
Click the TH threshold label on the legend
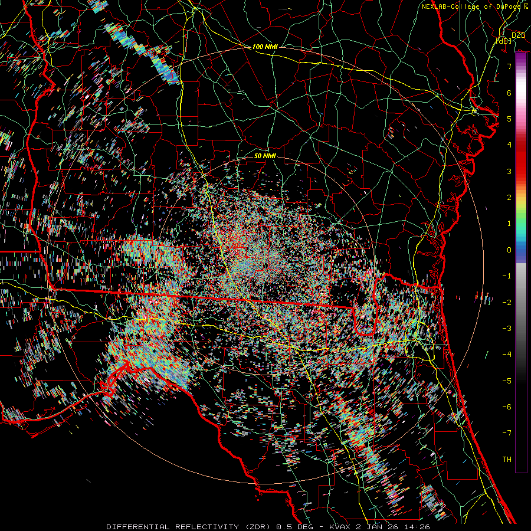[507, 460]
